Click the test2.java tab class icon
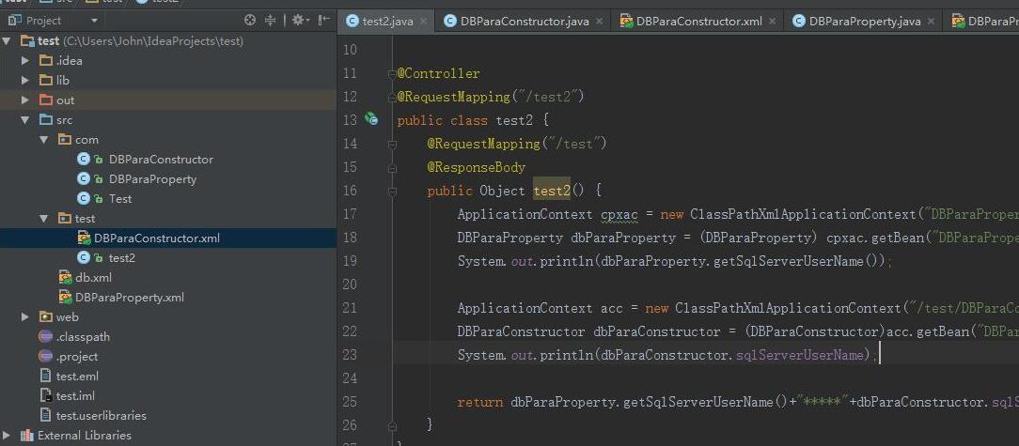1019x446 pixels. 353,22
